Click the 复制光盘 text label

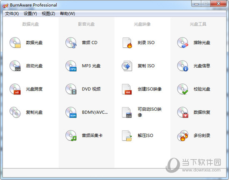coord(34,112)
